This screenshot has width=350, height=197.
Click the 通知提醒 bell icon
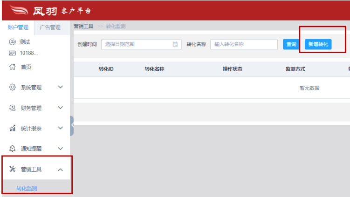[13, 149]
